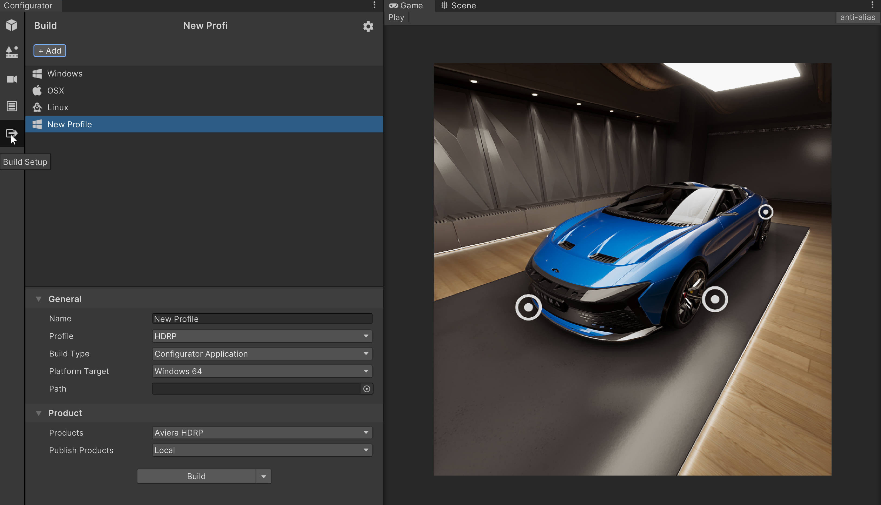Image resolution: width=881 pixels, height=505 pixels.
Task: Click the Build Setup sidebar icon
Action: [x=12, y=133]
